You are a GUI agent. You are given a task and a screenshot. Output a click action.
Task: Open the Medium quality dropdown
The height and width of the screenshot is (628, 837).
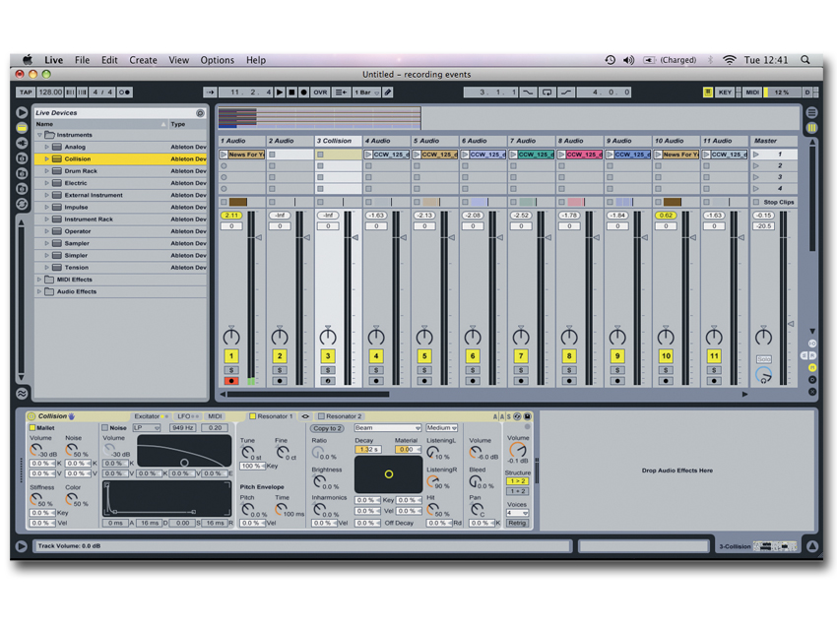point(442,428)
